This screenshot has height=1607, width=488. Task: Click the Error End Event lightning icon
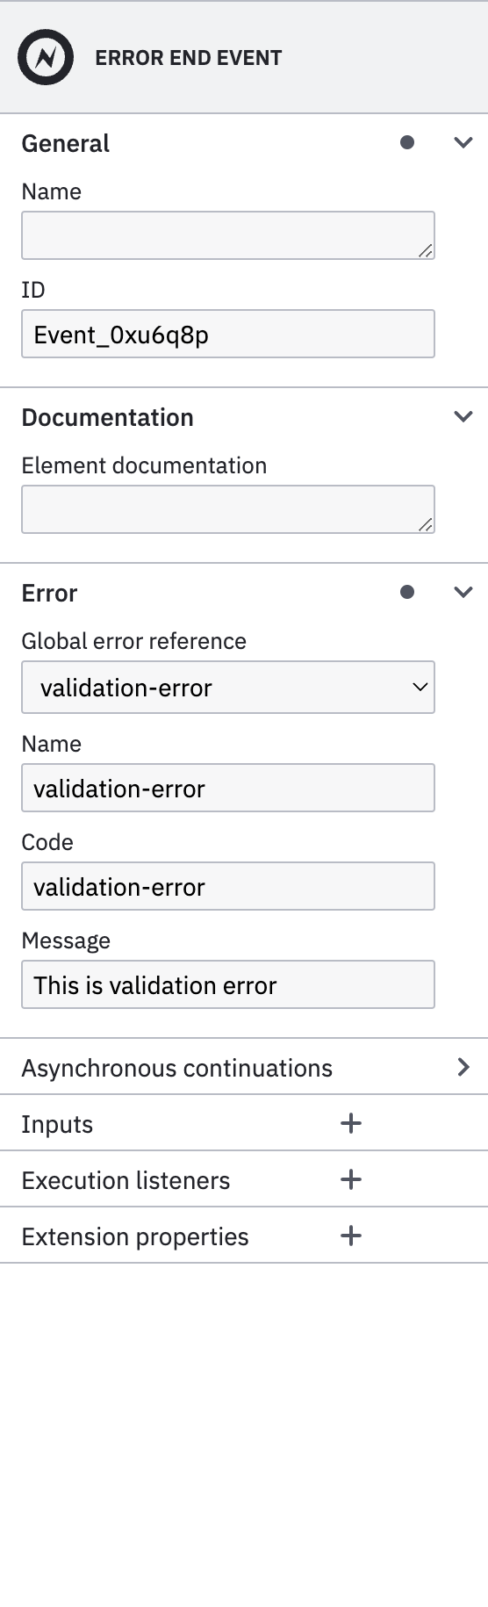[x=46, y=58]
